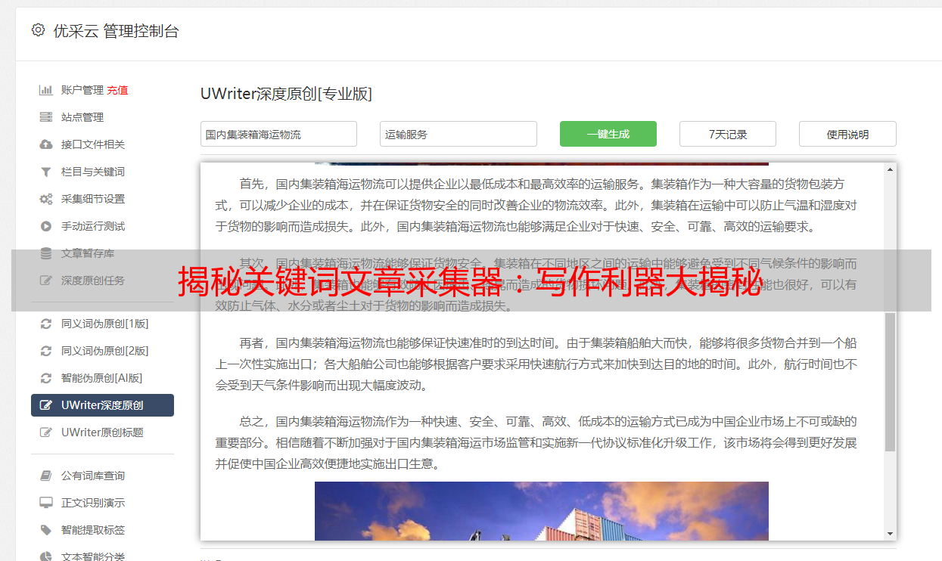Open UWriter原创标题 tool
This screenshot has height=561, width=942.
pos(102,432)
